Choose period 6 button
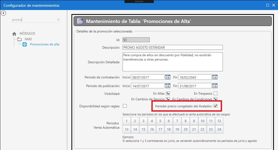278x150 pixels. point(169,121)
